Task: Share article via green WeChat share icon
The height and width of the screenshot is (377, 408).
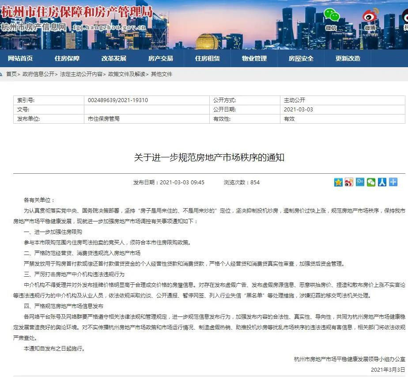Action: pyautogui.click(x=371, y=182)
